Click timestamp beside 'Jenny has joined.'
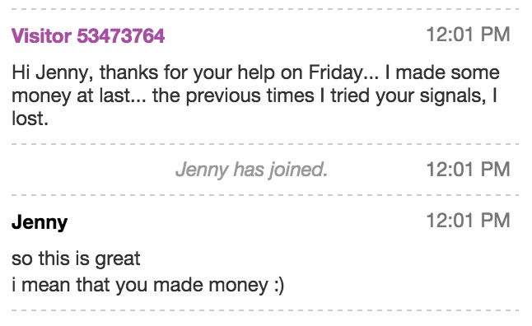 pyautogui.click(x=468, y=170)
